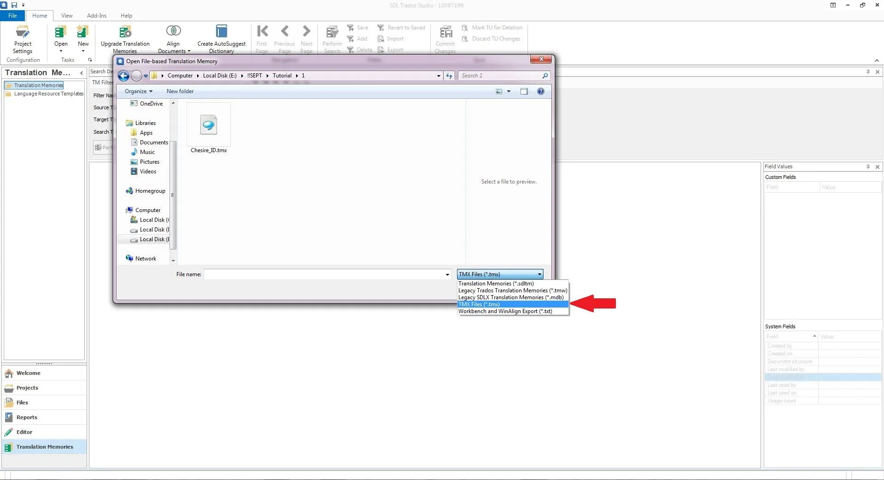Open the Editor view
This screenshot has height=480, width=884.
pos(44,432)
